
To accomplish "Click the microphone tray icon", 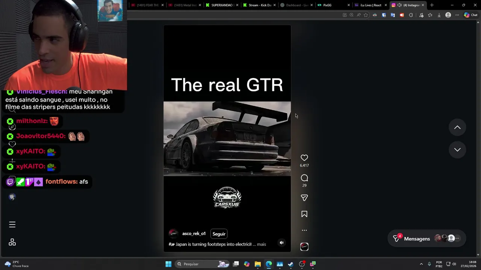I will [430, 264].
